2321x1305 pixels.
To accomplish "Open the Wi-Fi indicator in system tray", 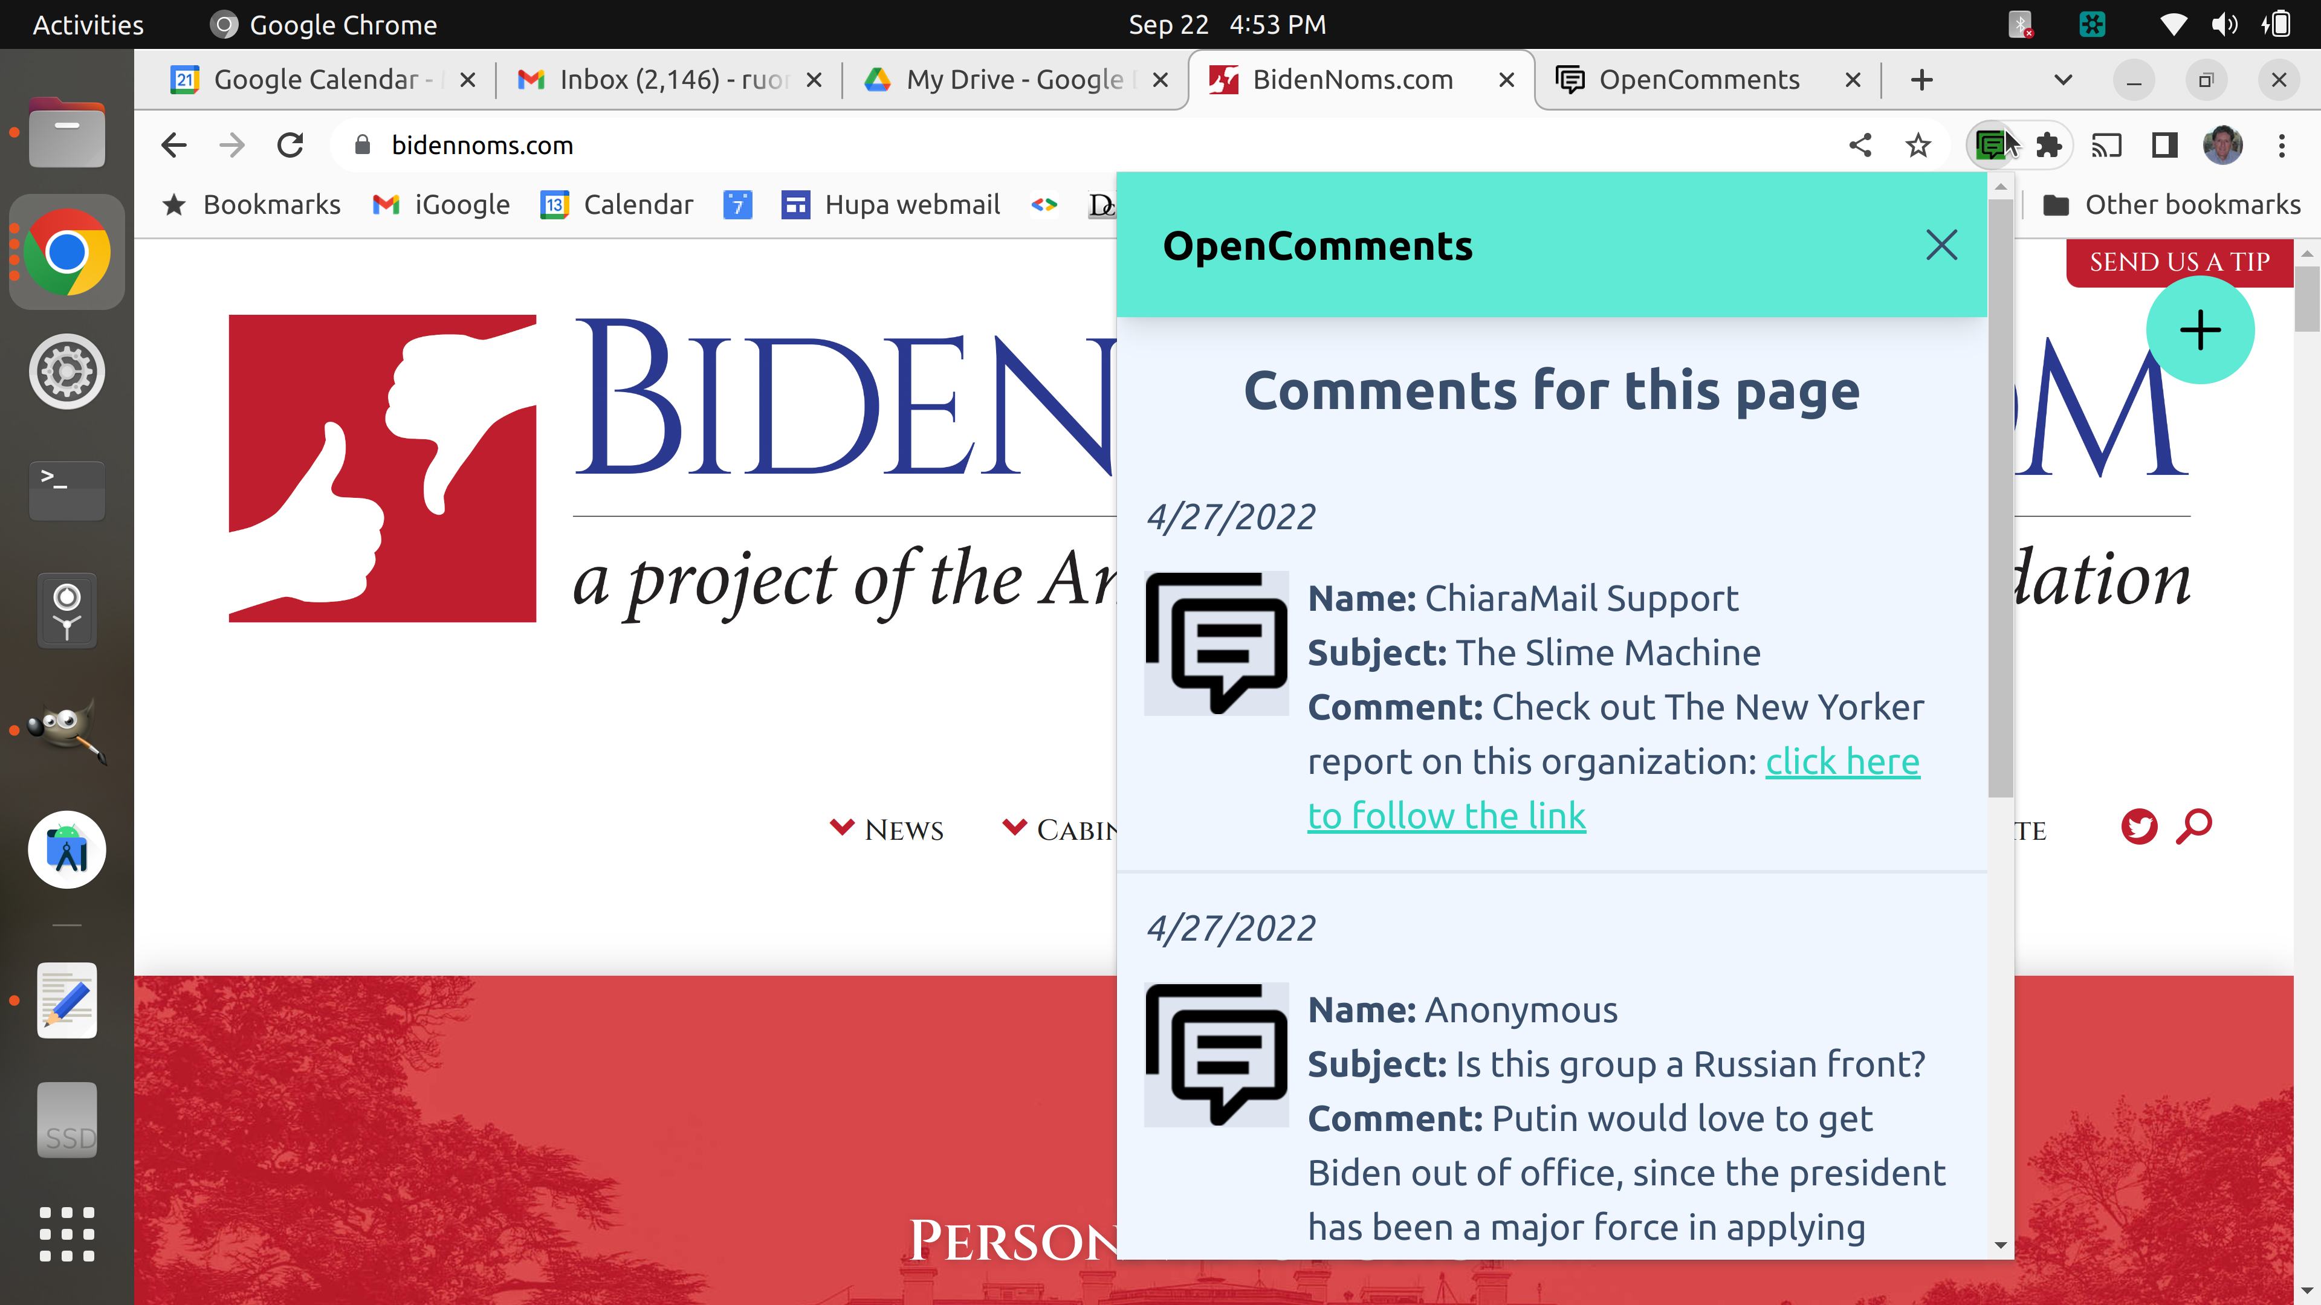I will coord(2174,24).
